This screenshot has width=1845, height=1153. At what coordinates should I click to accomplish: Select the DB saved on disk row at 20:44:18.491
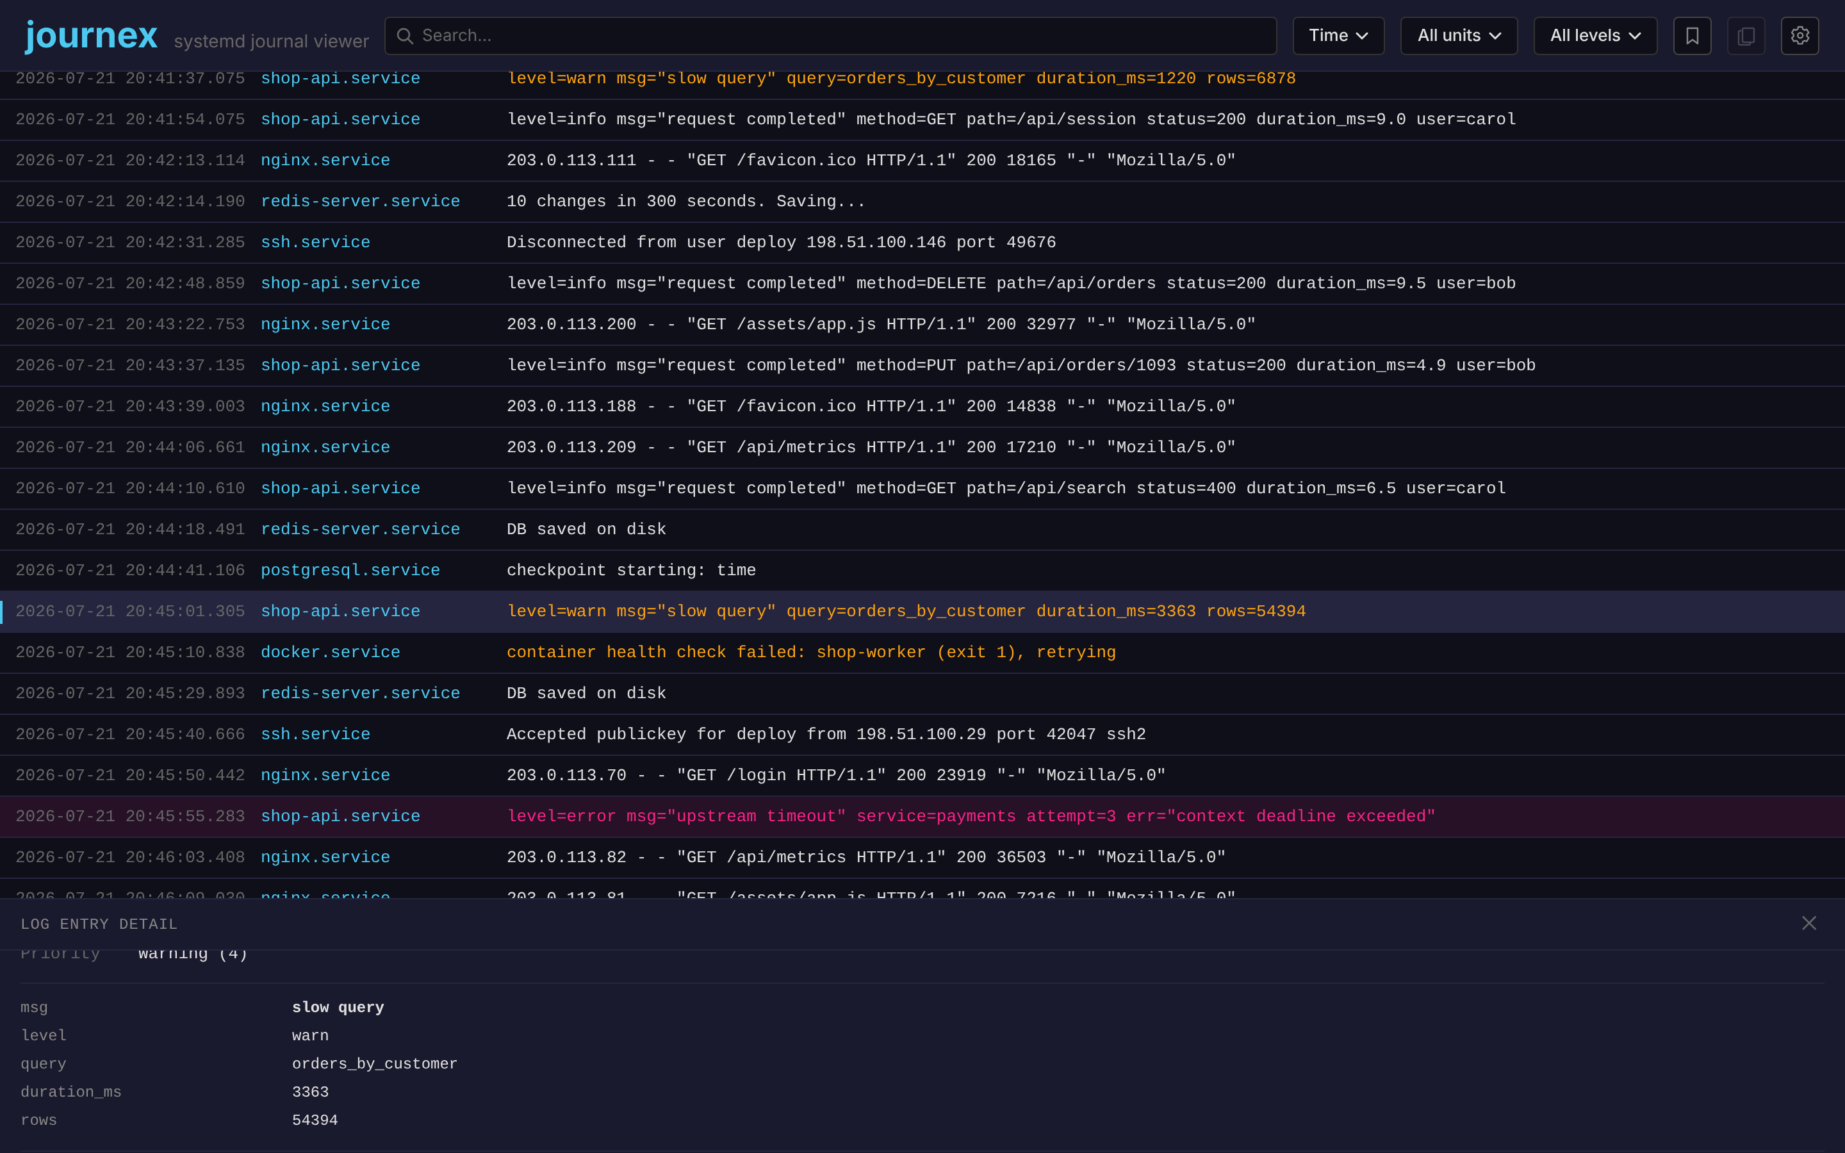click(x=922, y=530)
